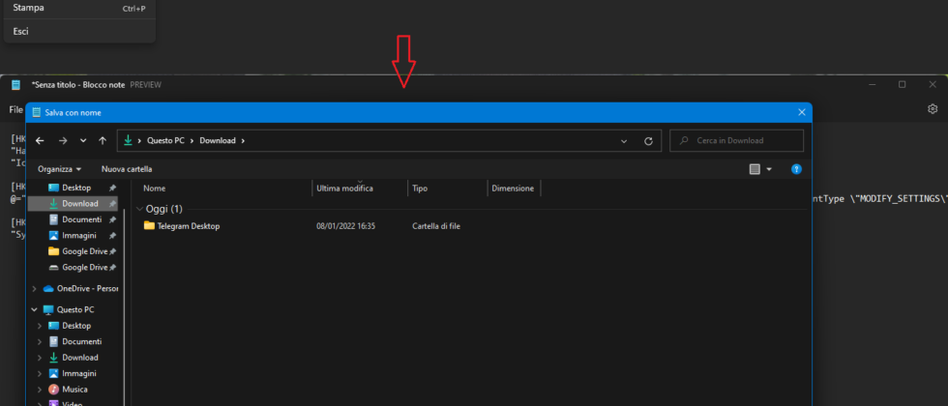Select Musica under Questo PC
948x406 pixels.
pyautogui.click(x=75, y=389)
